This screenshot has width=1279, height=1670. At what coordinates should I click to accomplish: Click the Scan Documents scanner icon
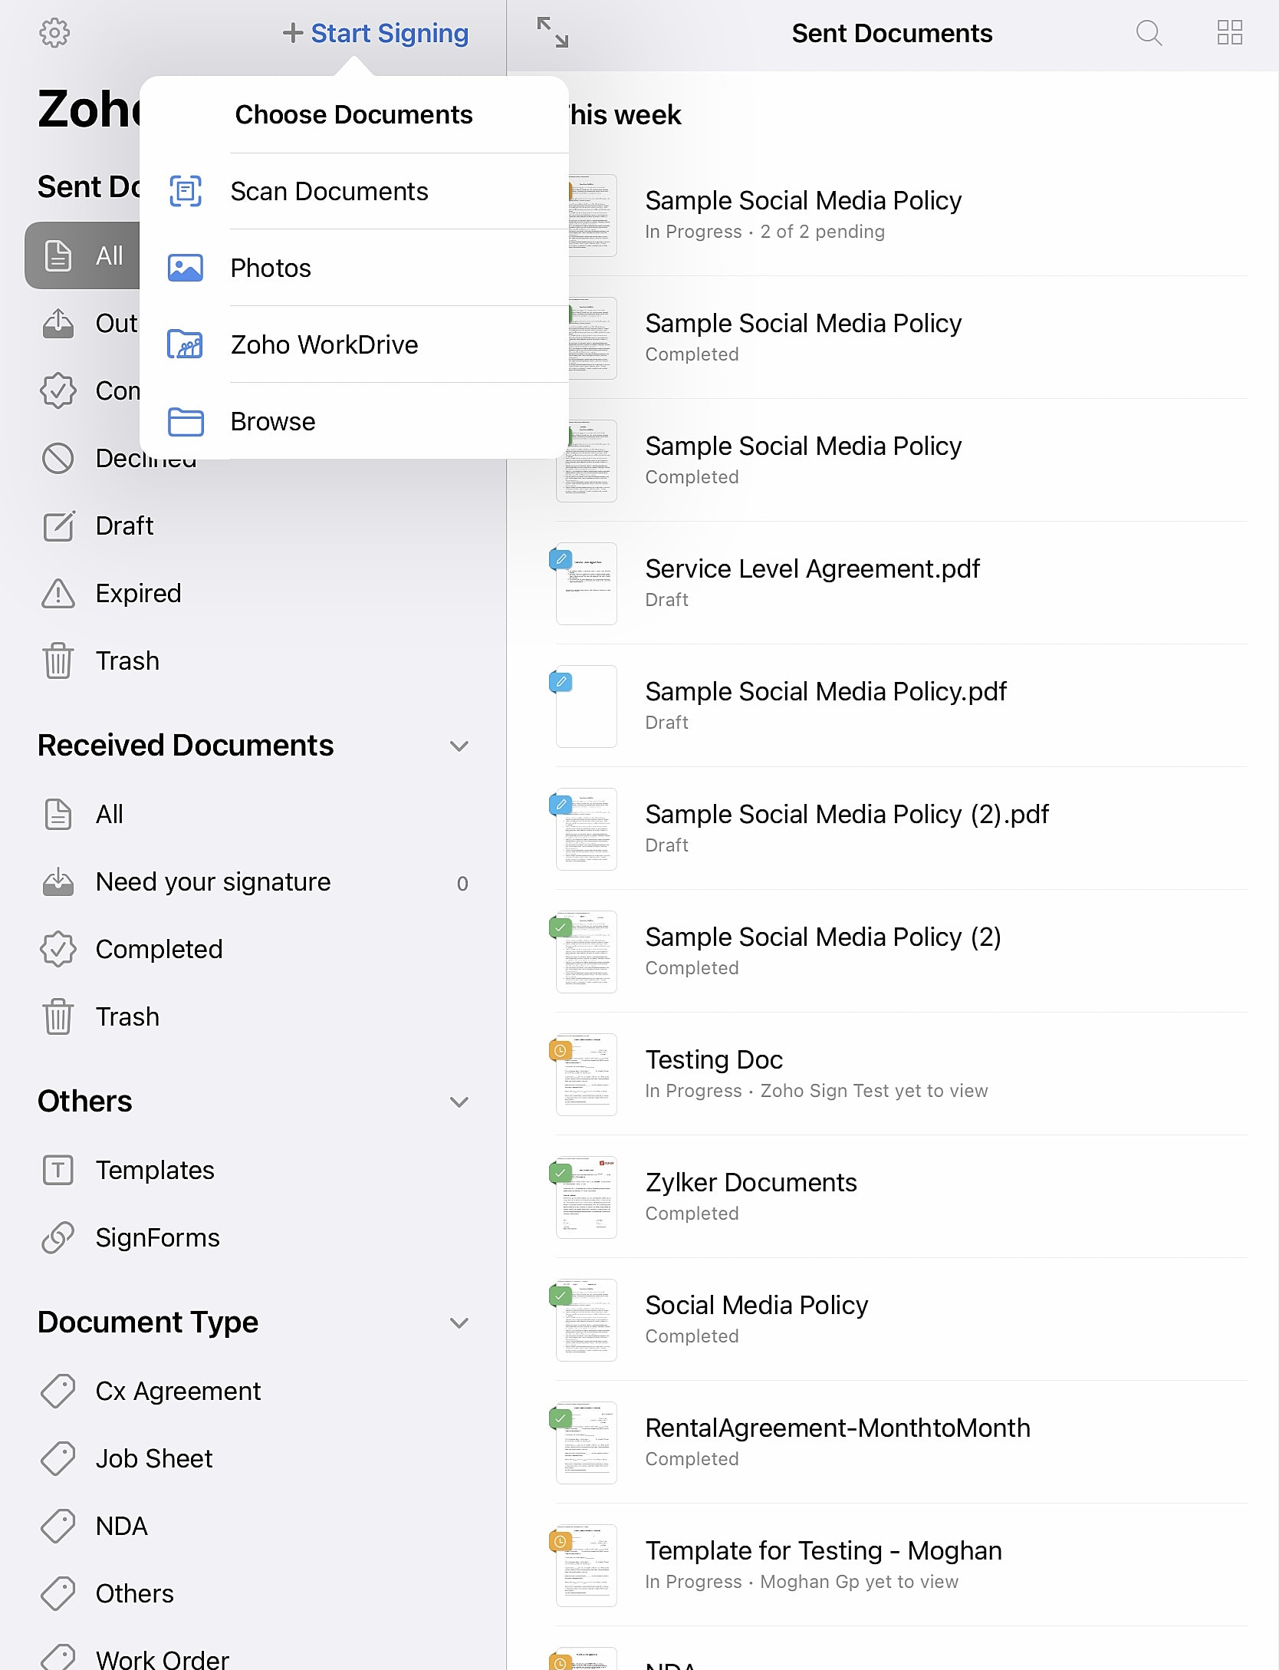pyautogui.click(x=186, y=191)
